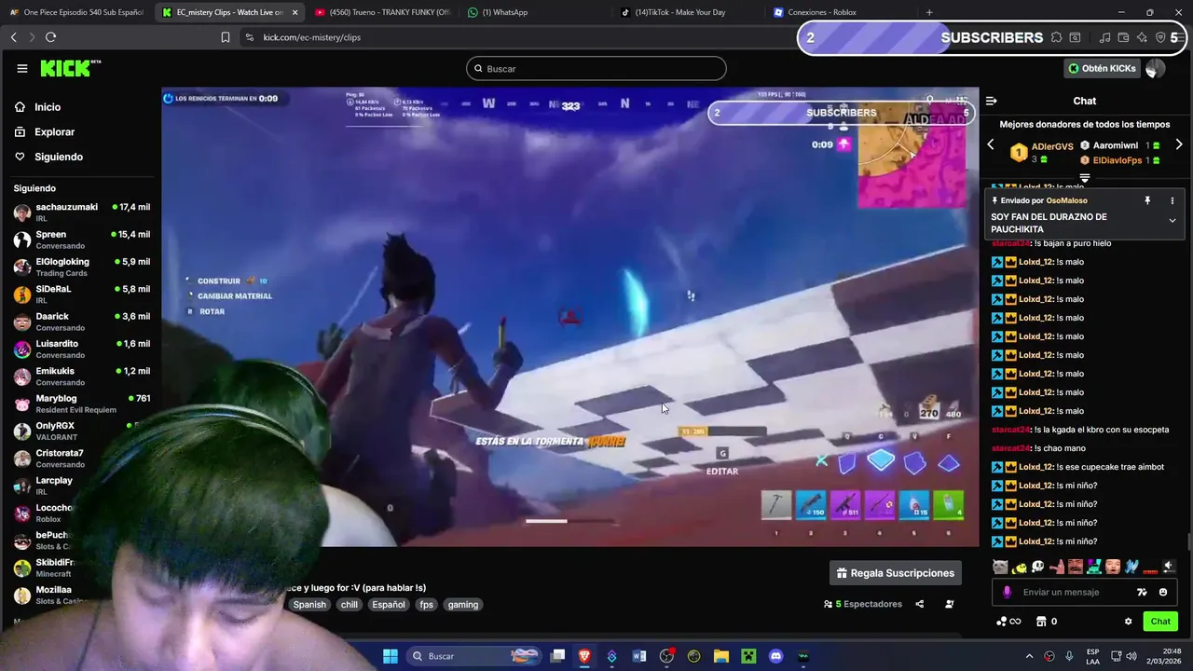Screen dimensions: 1193x671
Task: Select the Spanish tag
Action: (x=309, y=605)
